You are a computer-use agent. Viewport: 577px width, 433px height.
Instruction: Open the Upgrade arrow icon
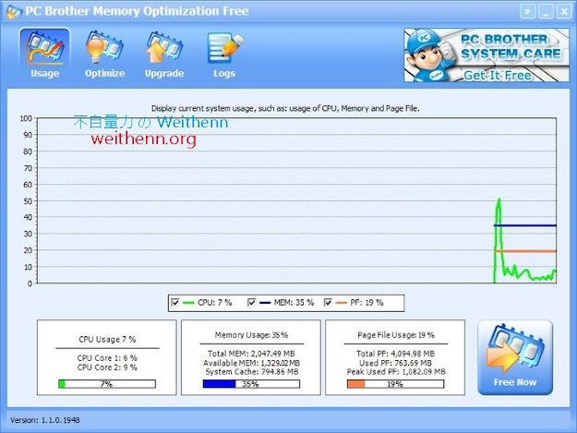[x=164, y=54]
